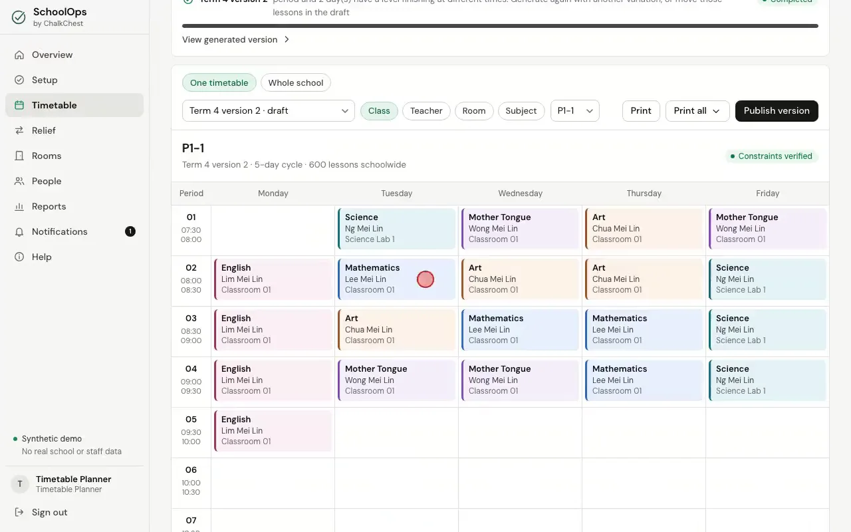Click the Rooms building icon
The height and width of the screenshot is (532, 851).
(x=19, y=156)
